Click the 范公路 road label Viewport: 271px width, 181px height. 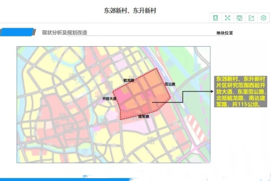click(x=170, y=84)
